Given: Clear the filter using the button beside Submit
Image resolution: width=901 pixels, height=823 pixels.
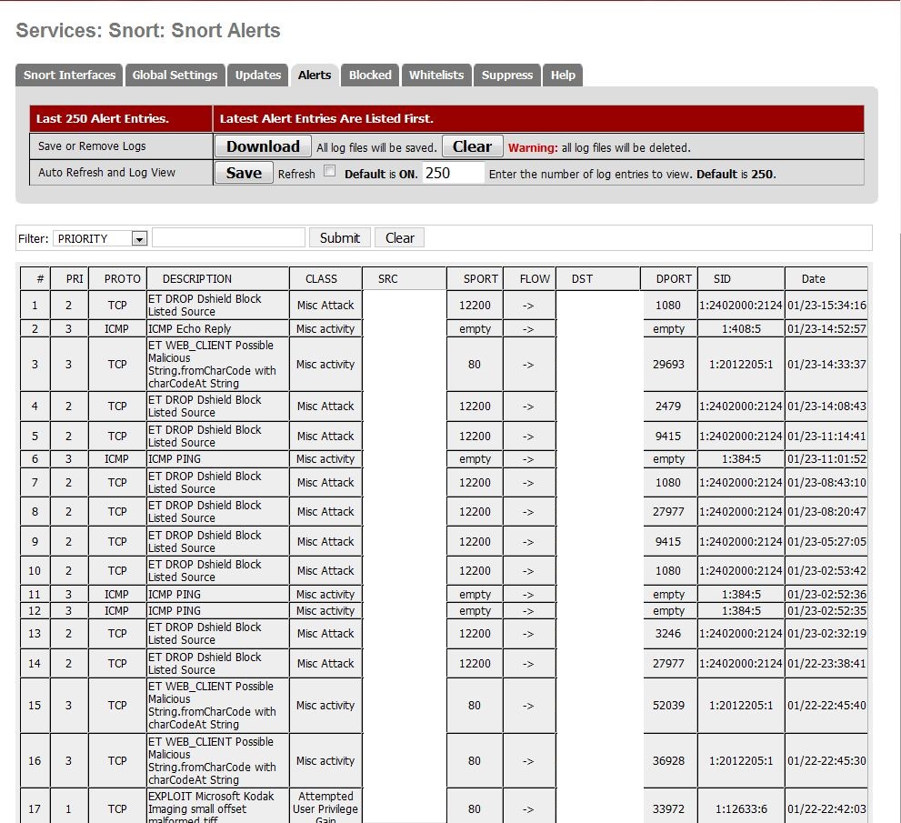Looking at the screenshot, I should click(x=399, y=238).
